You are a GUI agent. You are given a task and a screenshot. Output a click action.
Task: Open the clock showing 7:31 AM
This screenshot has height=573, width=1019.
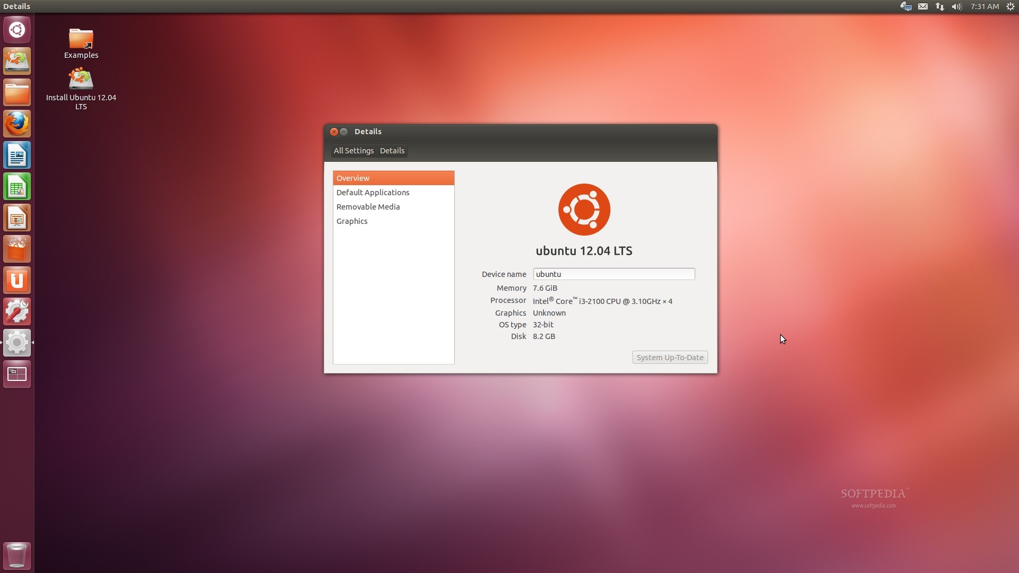(985, 6)
